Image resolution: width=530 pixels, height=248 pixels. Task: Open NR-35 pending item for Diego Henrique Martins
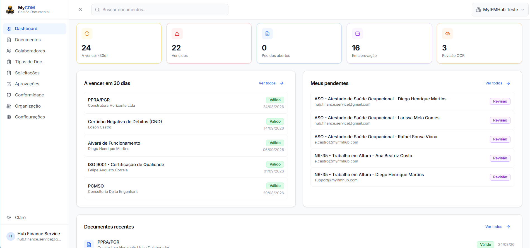(x=412, y=177)
